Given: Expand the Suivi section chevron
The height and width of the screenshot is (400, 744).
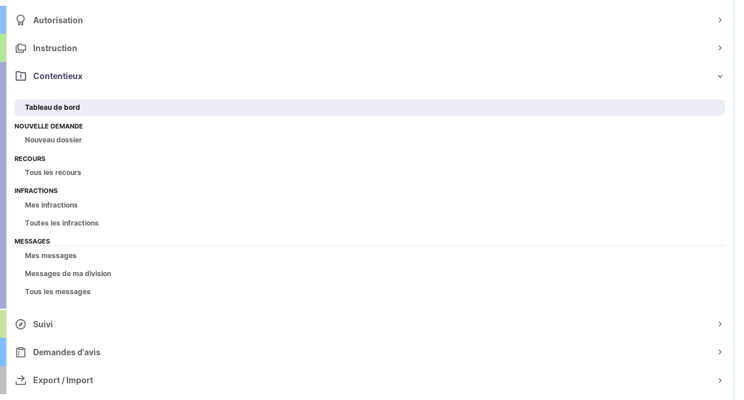Looking at the screenshot, I should pyautogui.click(x=720, y=324).
